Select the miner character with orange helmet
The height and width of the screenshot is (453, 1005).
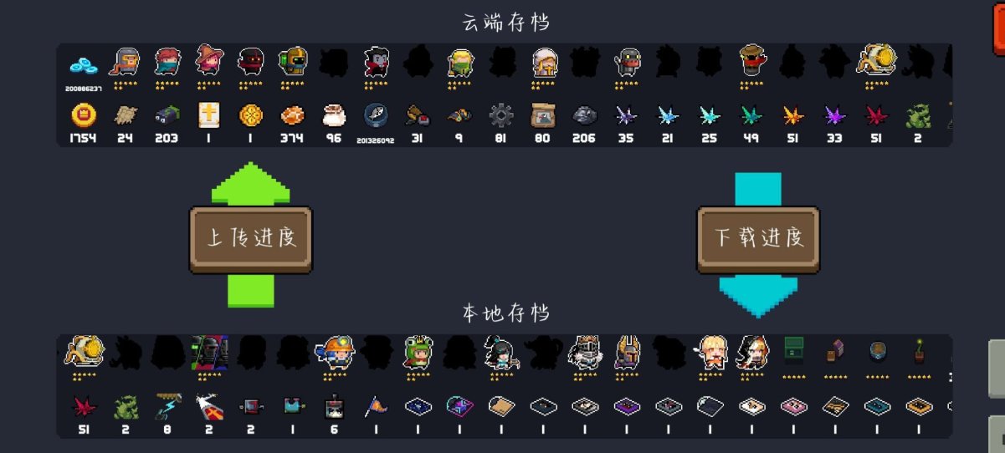tap(334, 352)
